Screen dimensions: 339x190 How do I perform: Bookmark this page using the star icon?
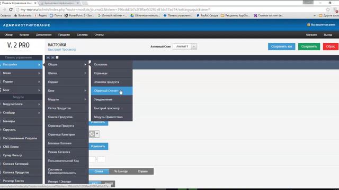(328, 9)
